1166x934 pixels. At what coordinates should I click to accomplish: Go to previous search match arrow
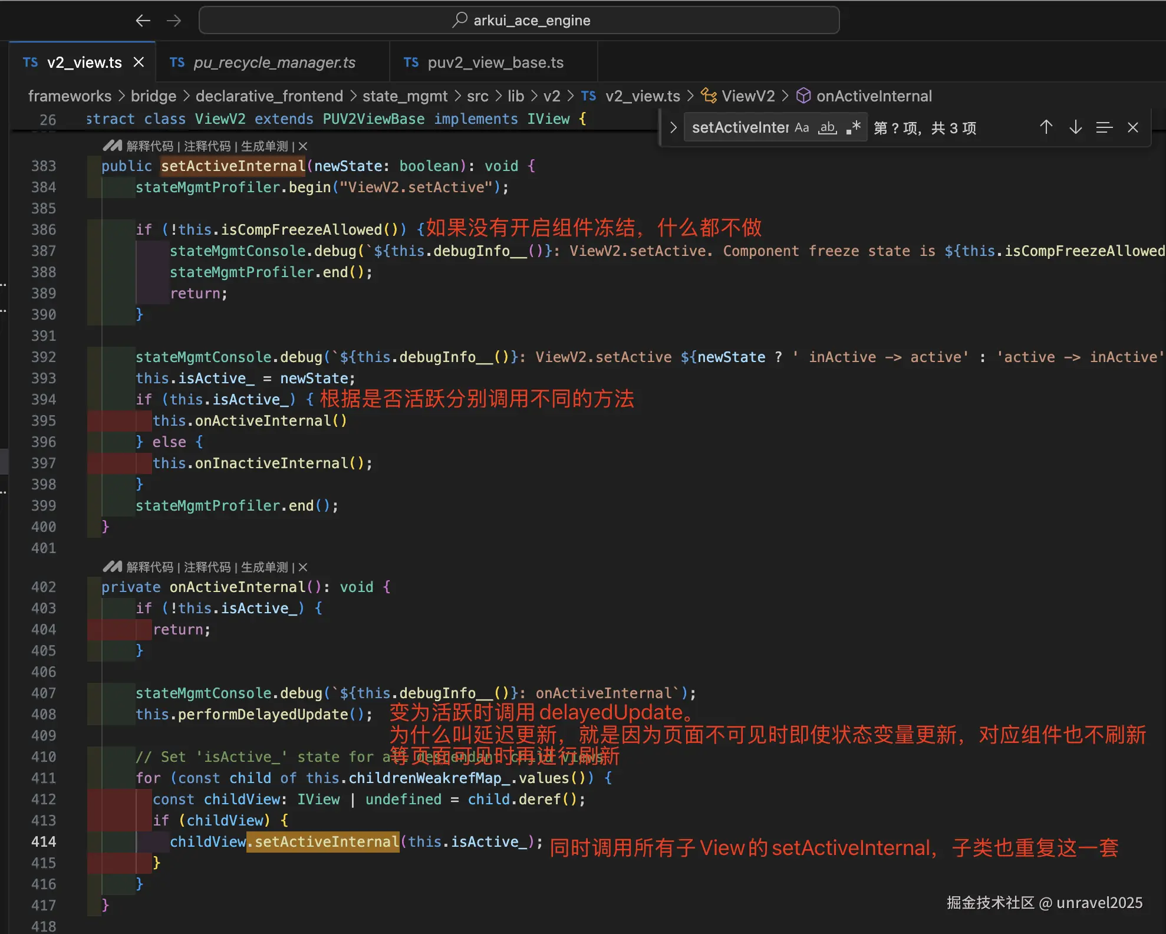(x=1046, y=127)
